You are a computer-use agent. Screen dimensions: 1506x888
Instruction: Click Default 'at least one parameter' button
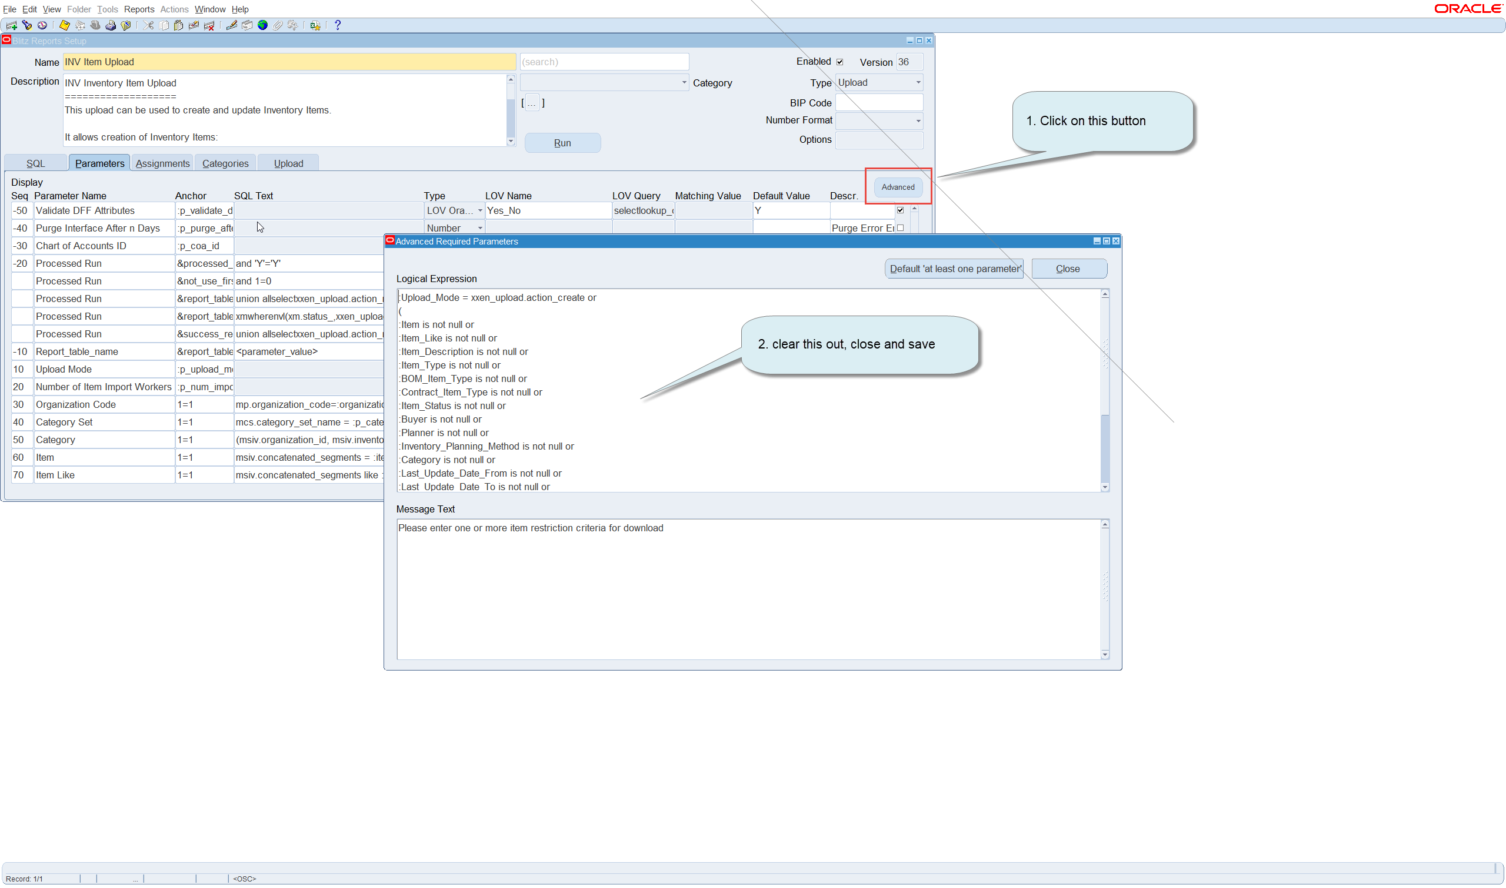[954, 269]
